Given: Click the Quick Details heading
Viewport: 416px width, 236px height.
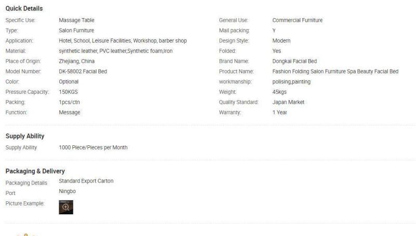Looking at the screenshot, I should [x=24, y=8].
